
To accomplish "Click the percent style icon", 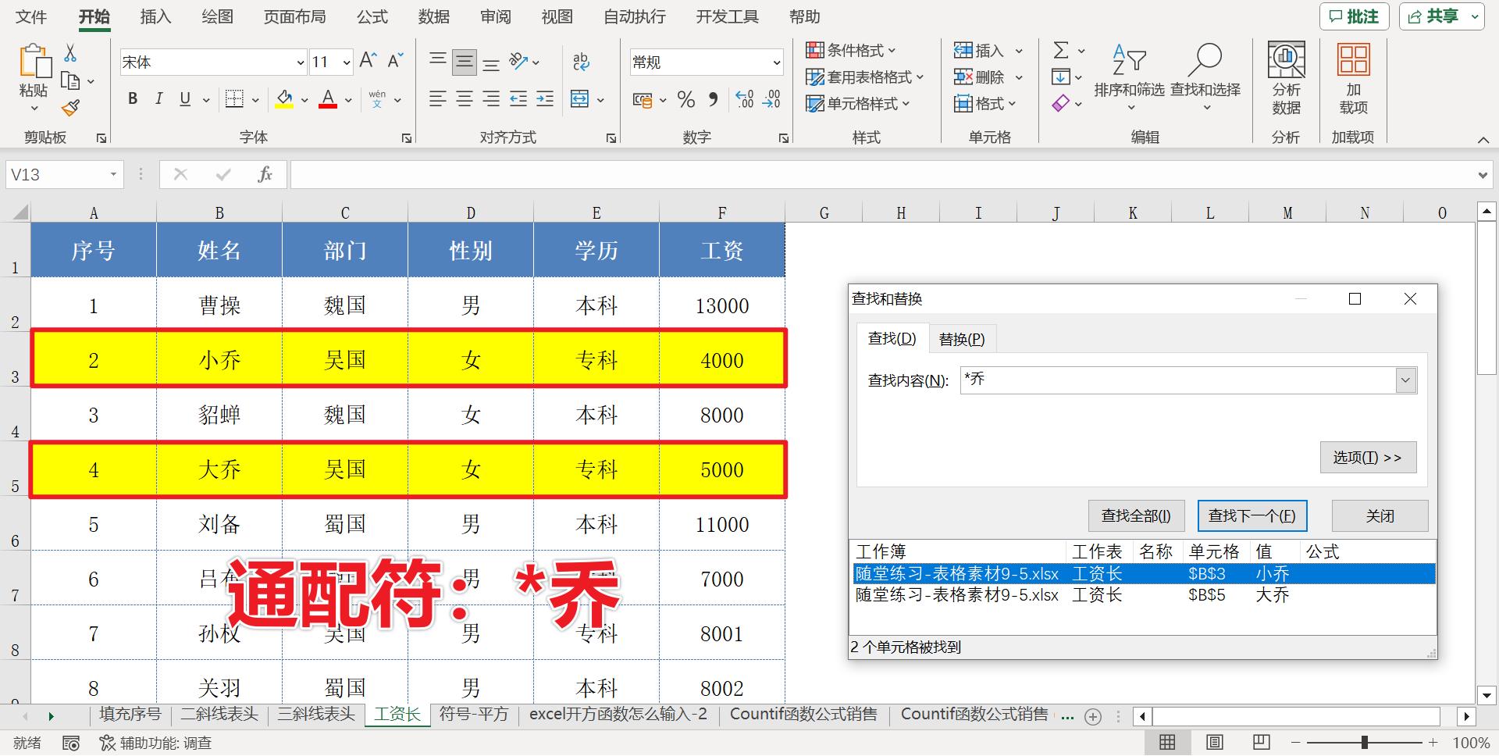I will tap(685, 99).
